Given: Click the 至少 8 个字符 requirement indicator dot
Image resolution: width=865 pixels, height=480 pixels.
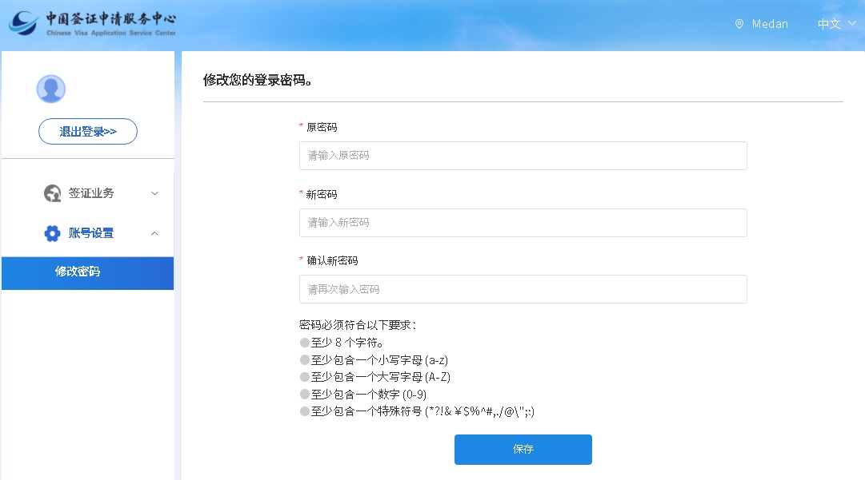Looking at the screenshot, I should pyautogui.click(x=304, y=343).
